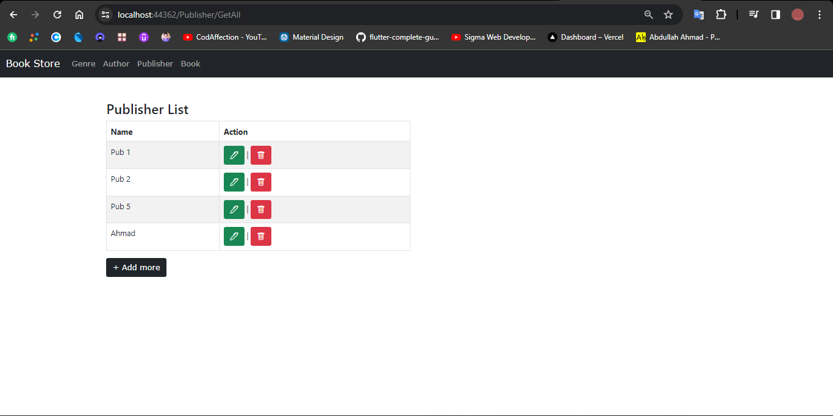Go to Book Store home brand
The width and height of the screenshot is (833, 416).
[x=33, y=63]
